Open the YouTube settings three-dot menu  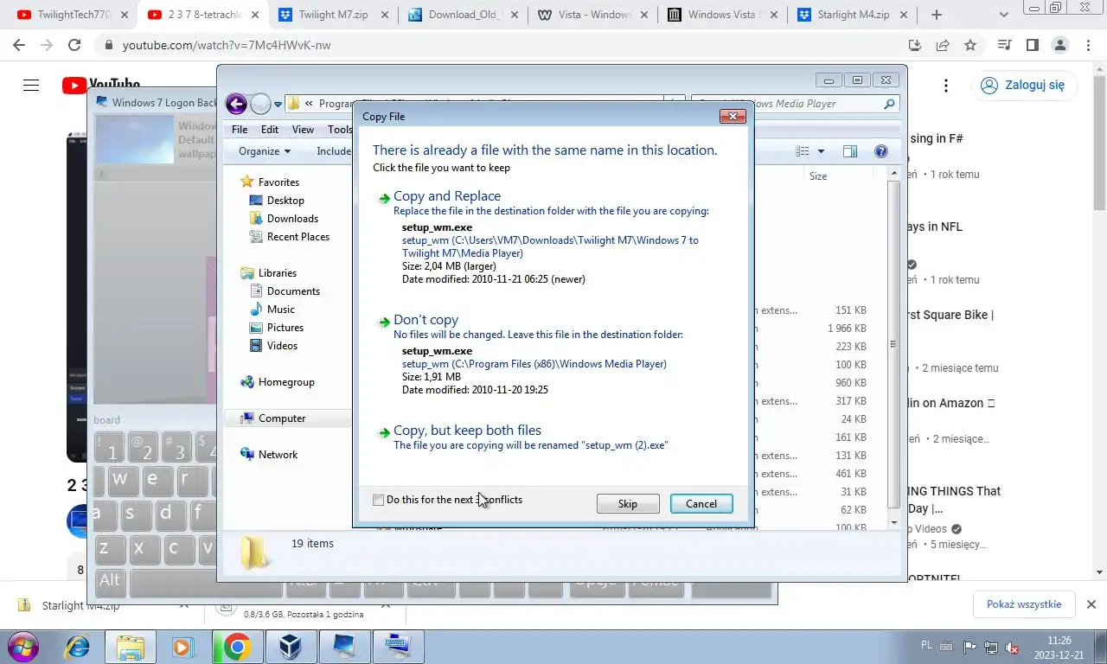(946, 85)
